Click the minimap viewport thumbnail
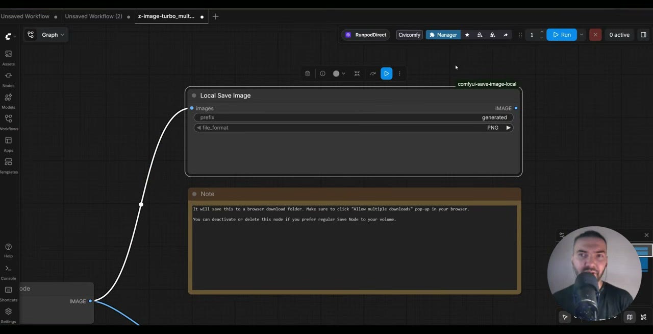Screen dimensions: 653x334 click(x=642, y=251)
